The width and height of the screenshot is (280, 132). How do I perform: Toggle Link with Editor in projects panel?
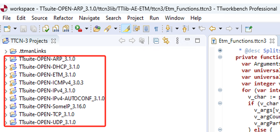pyautogui.click(x=166, y=41)
